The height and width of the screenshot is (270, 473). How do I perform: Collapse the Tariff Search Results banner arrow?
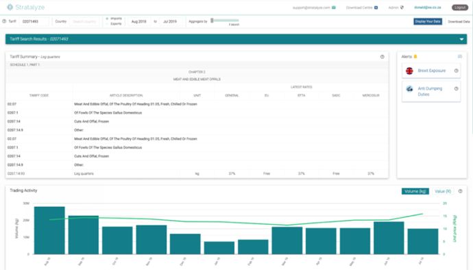[x=461, y=39]
